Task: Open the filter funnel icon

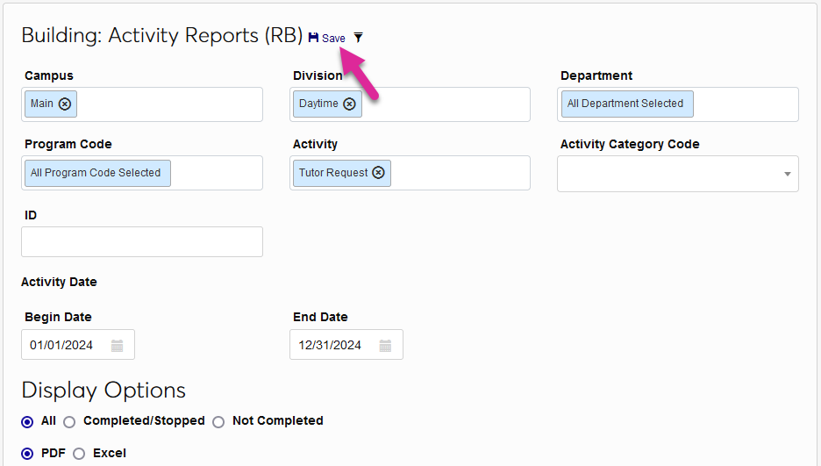Action: coord(358,38)
